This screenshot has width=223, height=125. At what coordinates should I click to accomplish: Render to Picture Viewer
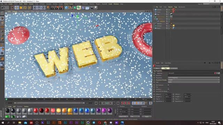tap(57, 8)
